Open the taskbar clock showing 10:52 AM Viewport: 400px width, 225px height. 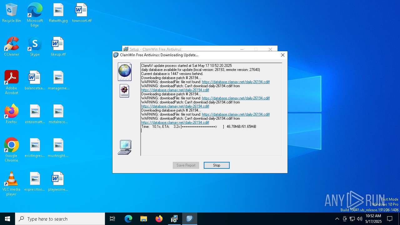[x=373, y=219]
